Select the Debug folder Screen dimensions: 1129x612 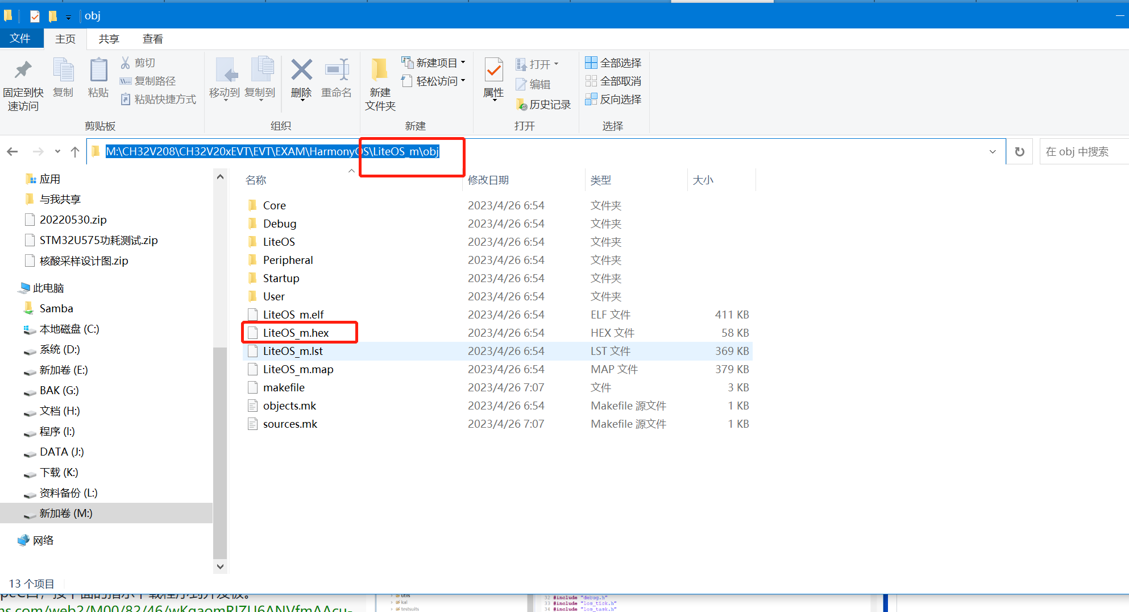click(279, 224)
